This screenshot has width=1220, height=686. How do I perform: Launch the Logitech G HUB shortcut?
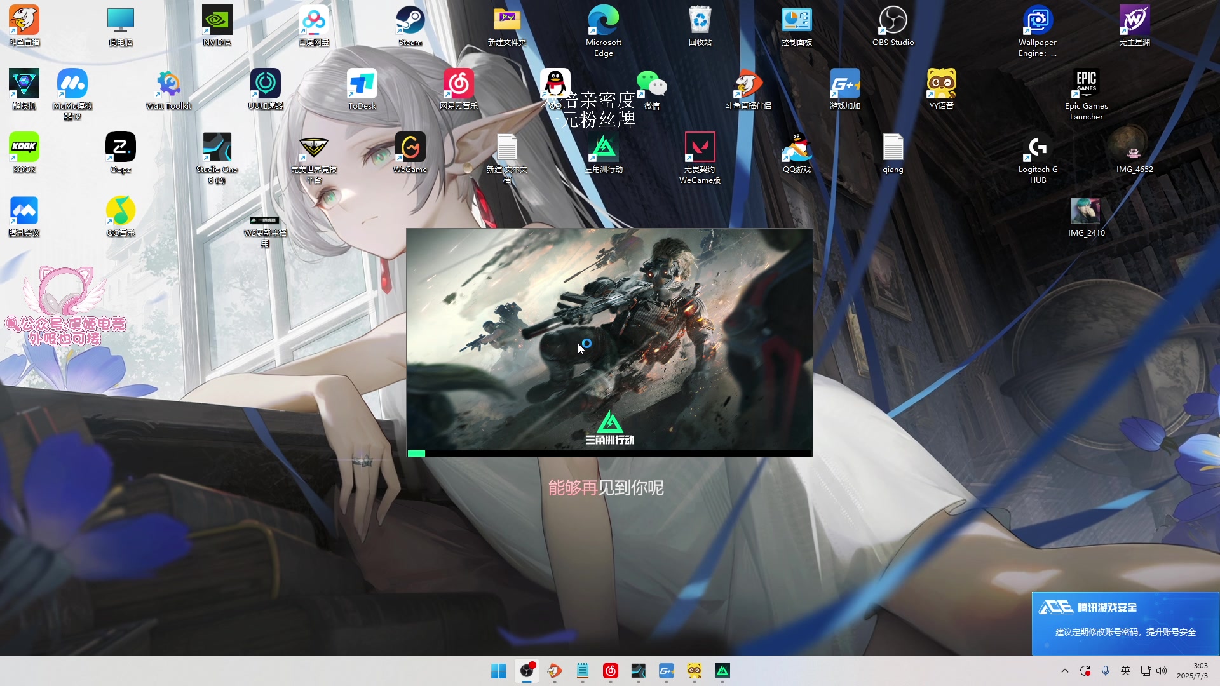click(1038, 158)
